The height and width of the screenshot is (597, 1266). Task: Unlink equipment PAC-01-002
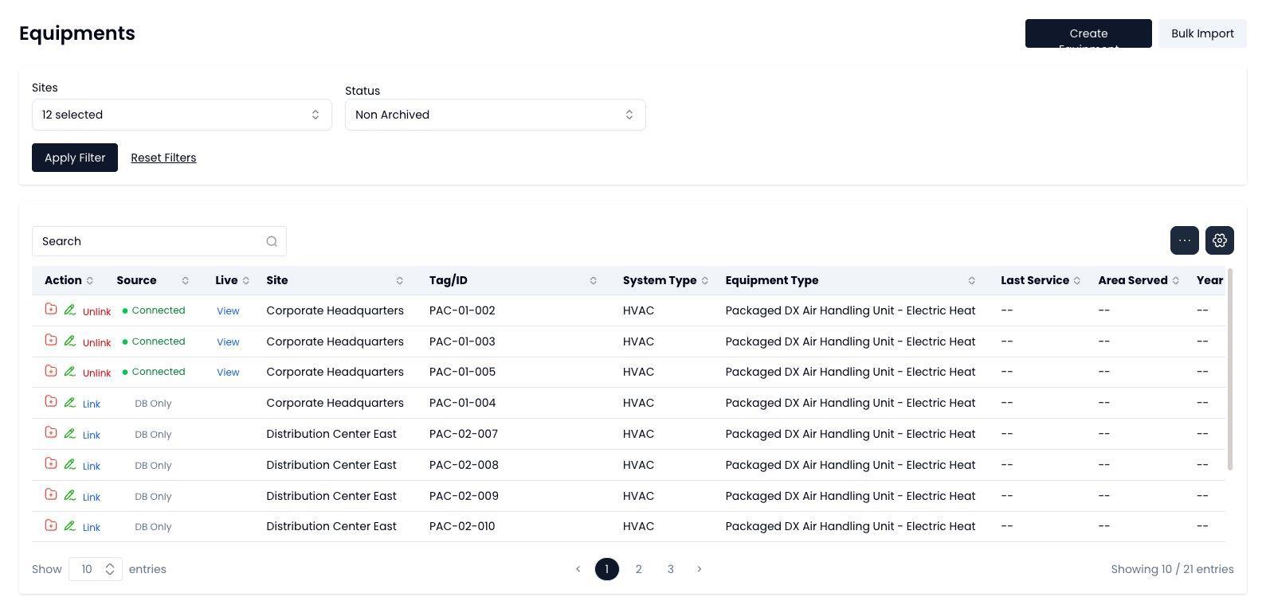[x=96, y=312]
